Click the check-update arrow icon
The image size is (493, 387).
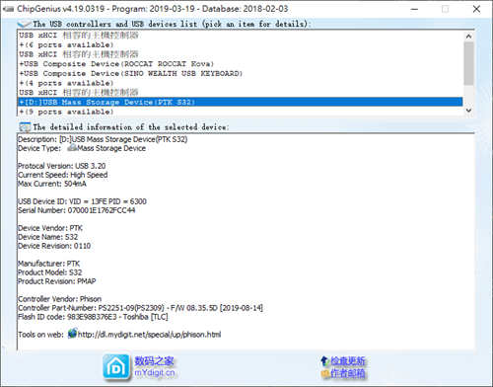[x=324, y=361]
